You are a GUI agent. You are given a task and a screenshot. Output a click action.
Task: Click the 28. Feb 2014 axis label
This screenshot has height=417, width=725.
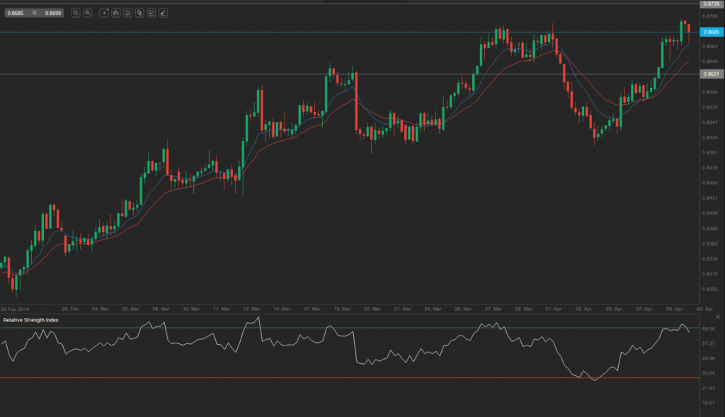(x=16, y=309)
